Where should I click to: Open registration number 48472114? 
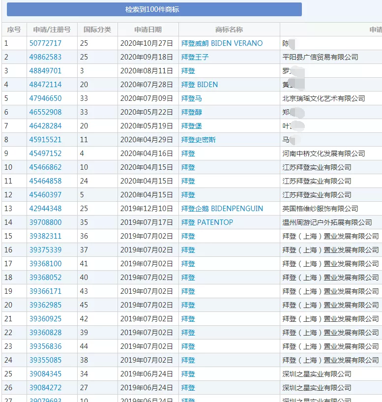point(45,85)
